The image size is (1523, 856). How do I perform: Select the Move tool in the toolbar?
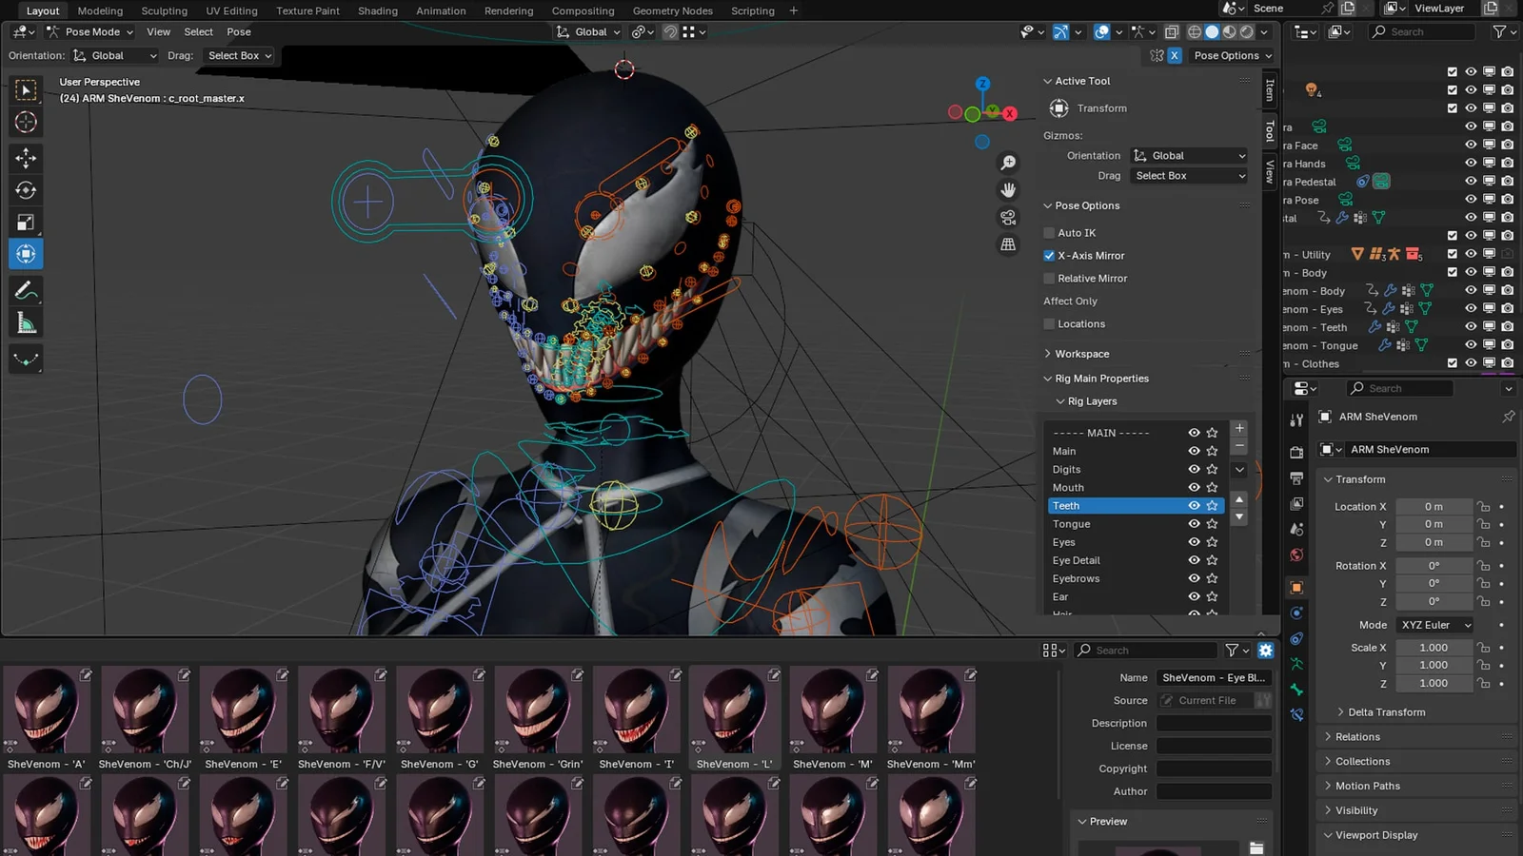click(x=26, y=159)
